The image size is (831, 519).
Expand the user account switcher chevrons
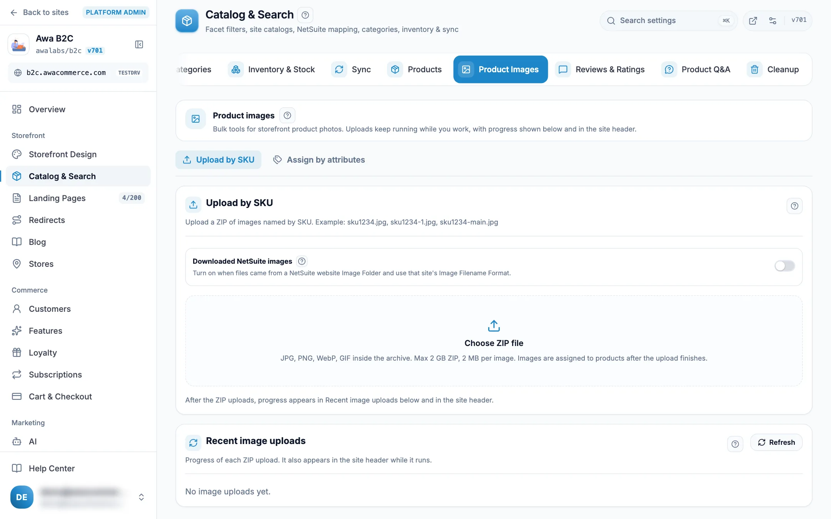(141, 497)
